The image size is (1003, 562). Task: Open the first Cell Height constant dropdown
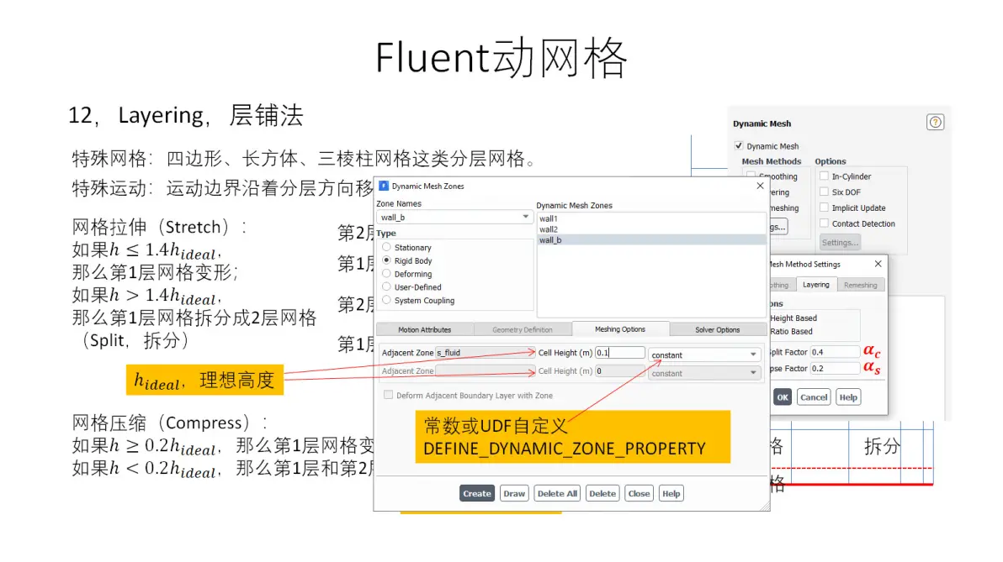pyautogui.click(x=704, y=355)
